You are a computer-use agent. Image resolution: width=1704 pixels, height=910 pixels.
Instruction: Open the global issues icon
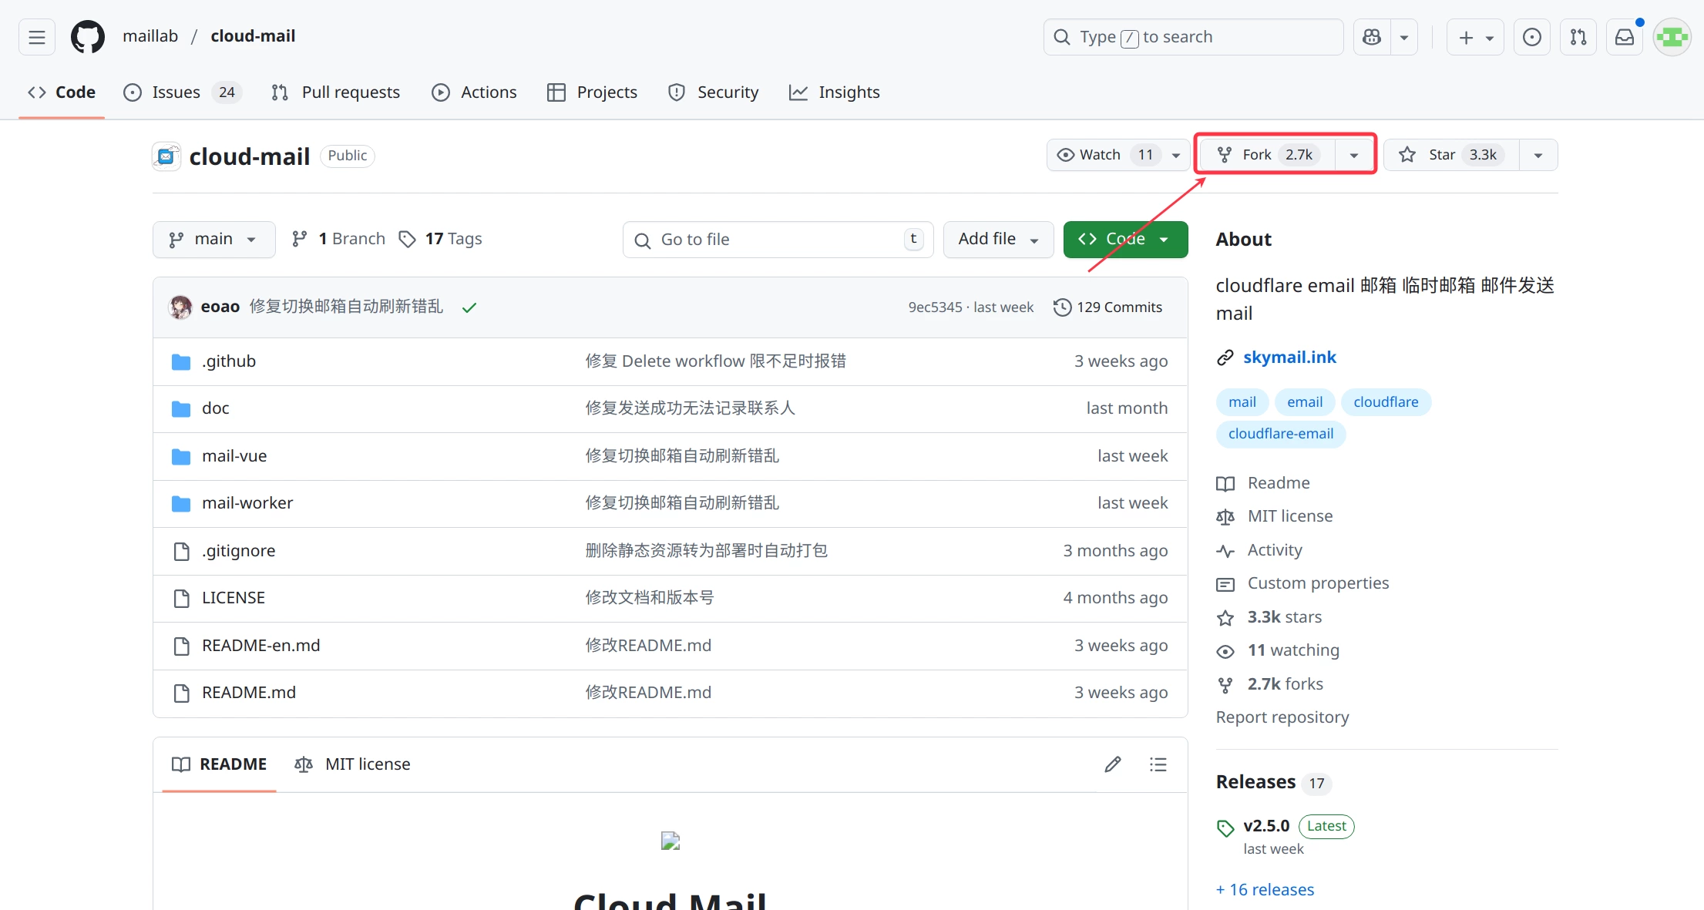click(x=1532, y=37)
